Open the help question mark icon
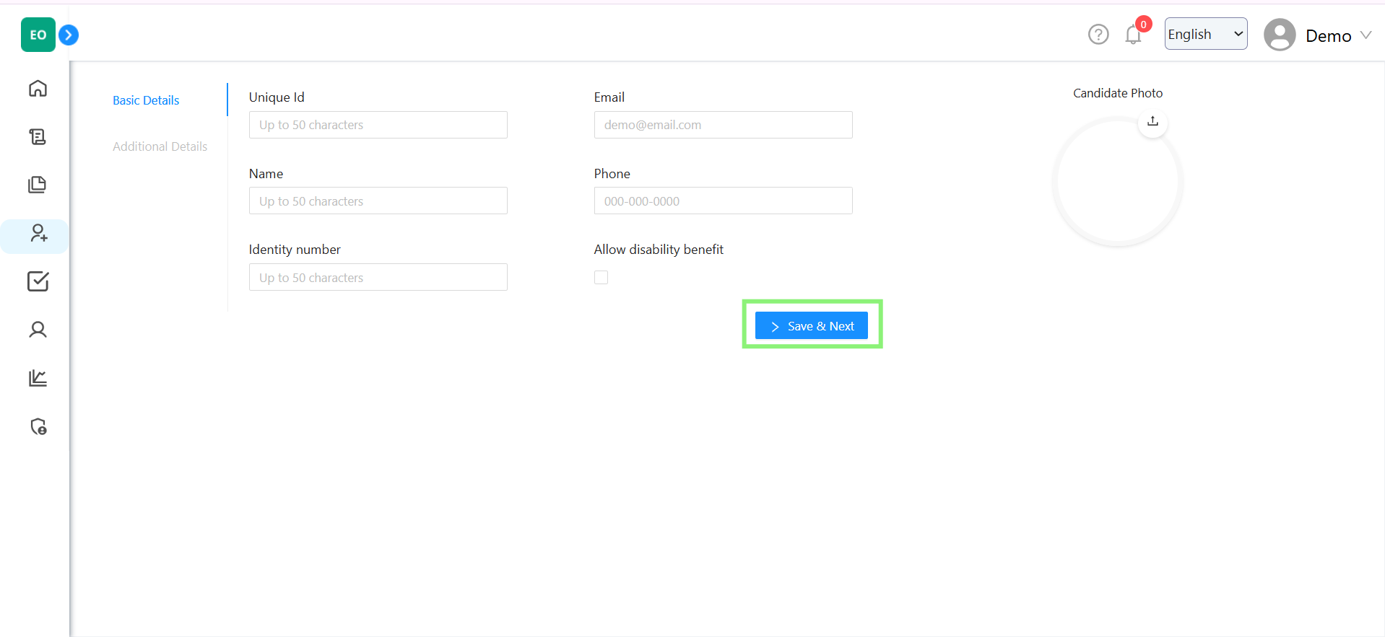The height and width of the screenshot is (637, 1385). 1098,35
